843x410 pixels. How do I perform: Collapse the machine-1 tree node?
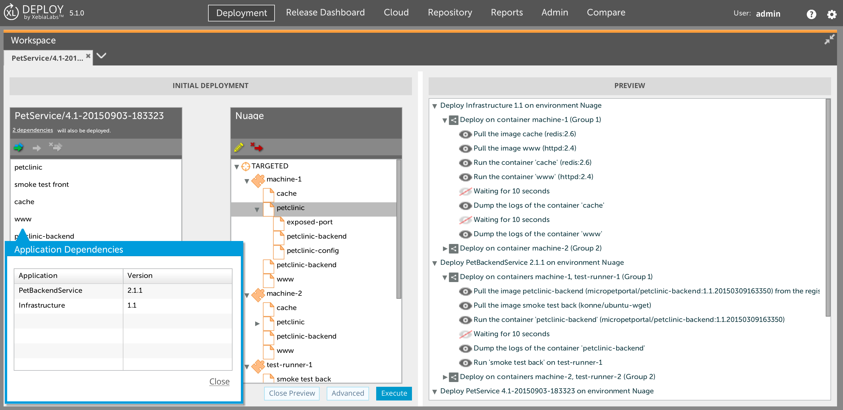pyautogui.click(x=247, y=180)
